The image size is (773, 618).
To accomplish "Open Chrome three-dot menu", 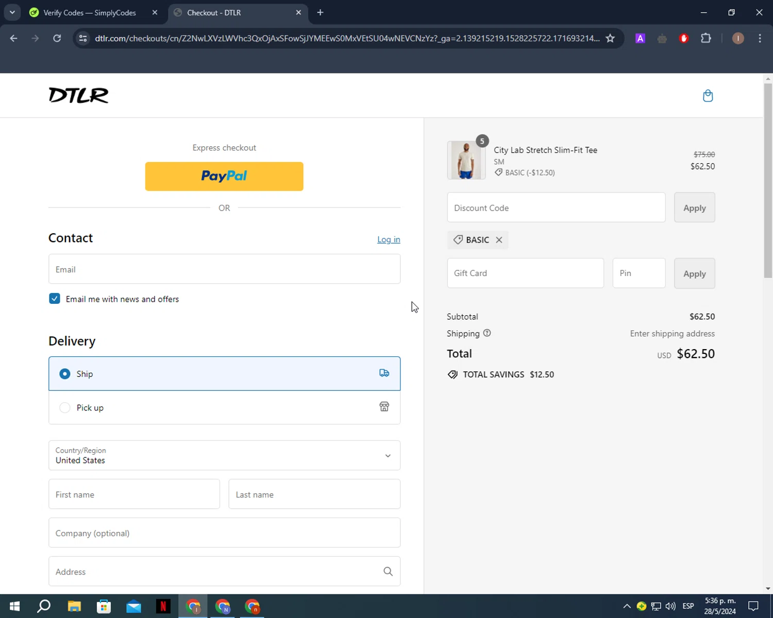I will click(x=760, y=38).
